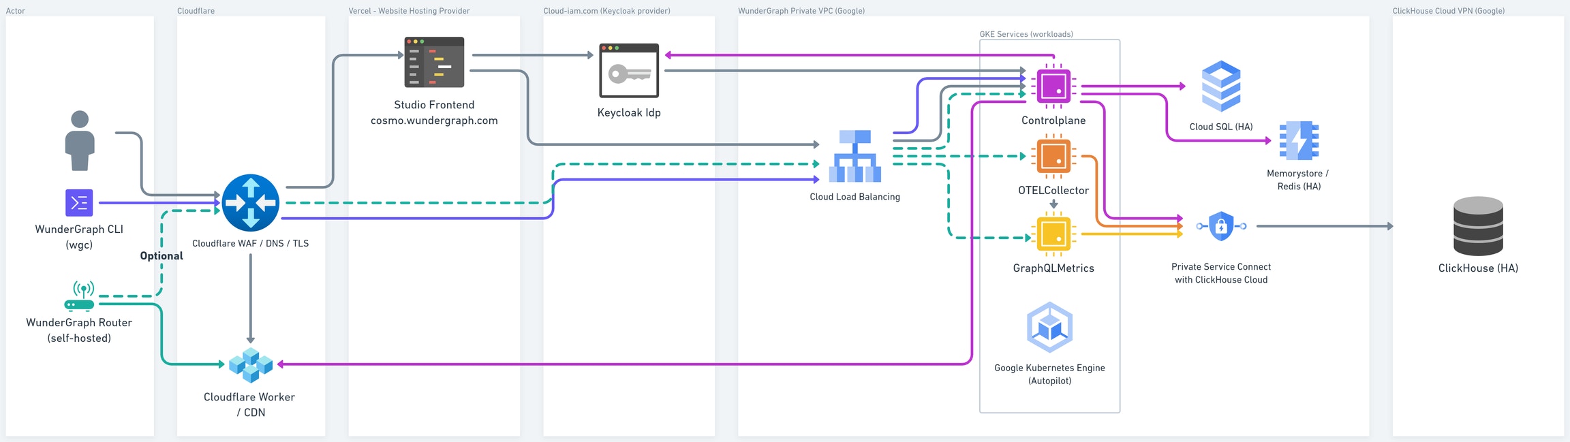Select the Memorystore Redis lightning icon
Screen dimensions: 1570x442
coord(1299,141)
